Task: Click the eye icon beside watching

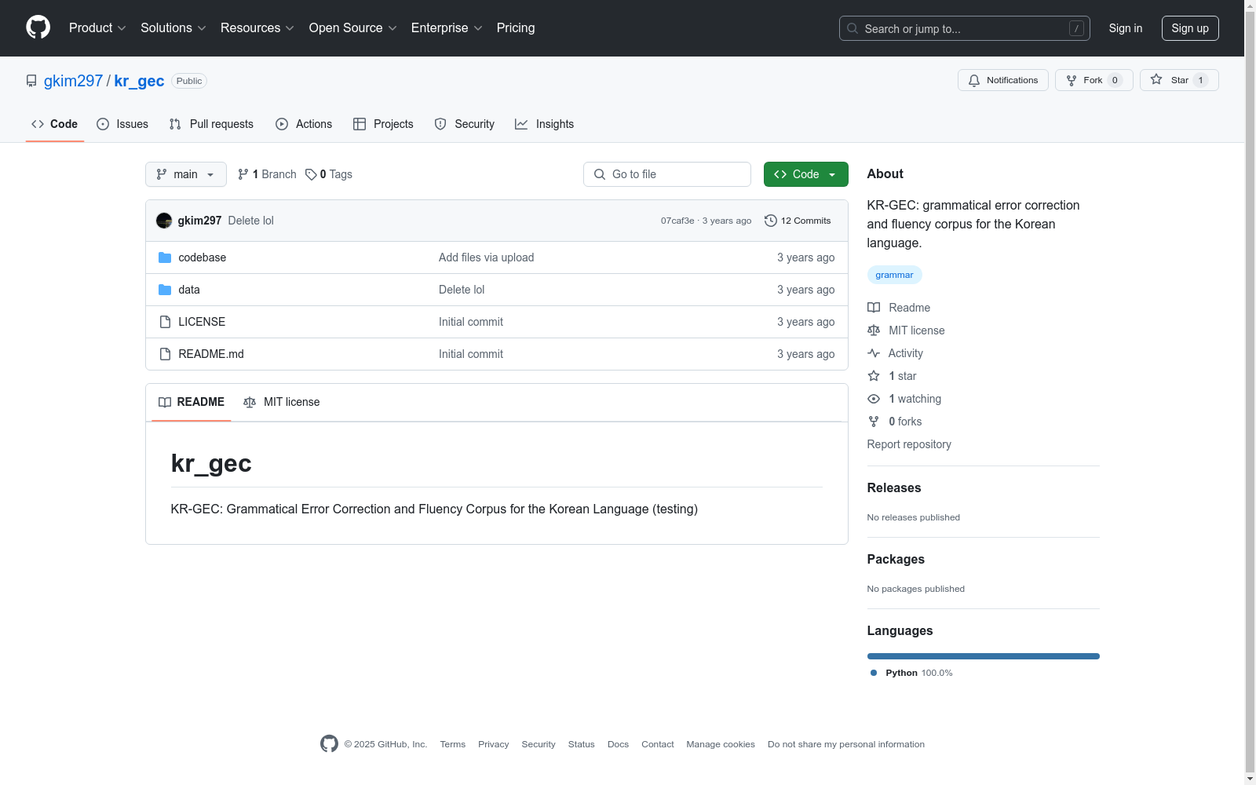Action: pos(874,399)
